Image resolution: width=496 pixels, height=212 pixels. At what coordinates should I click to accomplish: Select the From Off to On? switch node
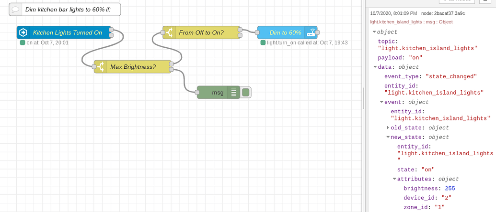coord(201,32)
